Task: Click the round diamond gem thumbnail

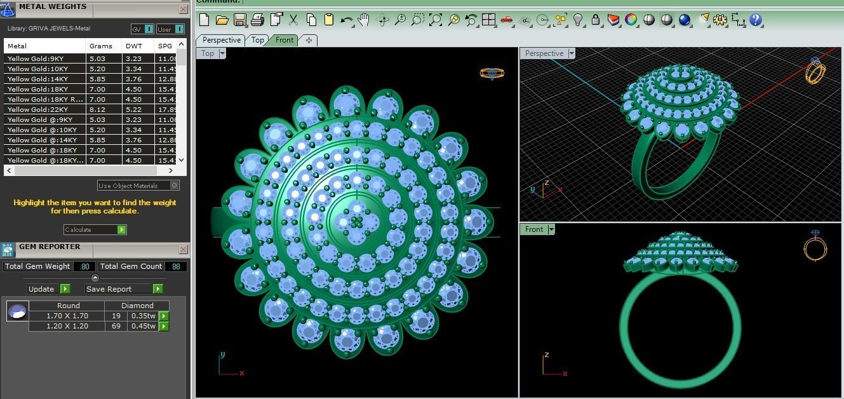Action: [17, 311]
